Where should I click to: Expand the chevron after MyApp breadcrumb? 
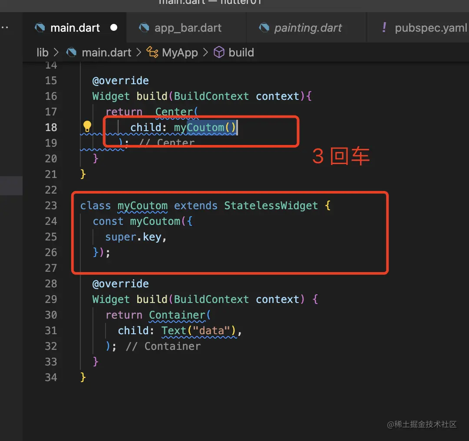click(205, 53)
